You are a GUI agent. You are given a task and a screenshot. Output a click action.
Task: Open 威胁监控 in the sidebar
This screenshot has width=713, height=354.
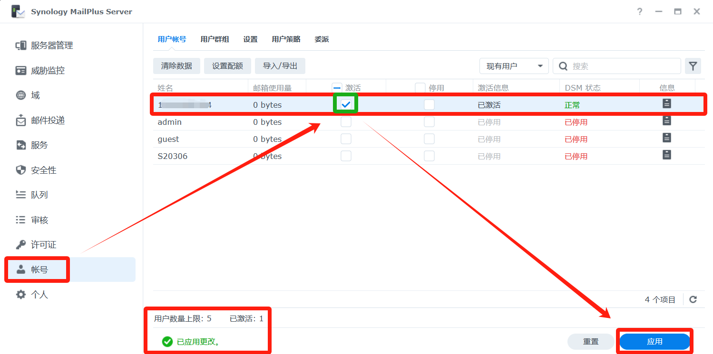[48, 71]
